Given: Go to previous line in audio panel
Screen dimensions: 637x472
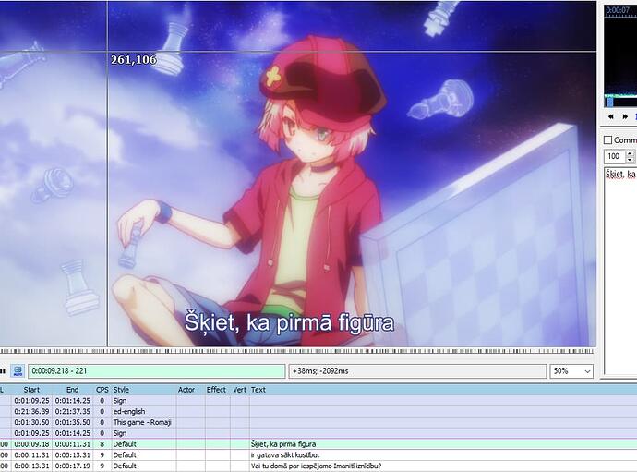Looking at the screenshot, I should pos(610,116).
